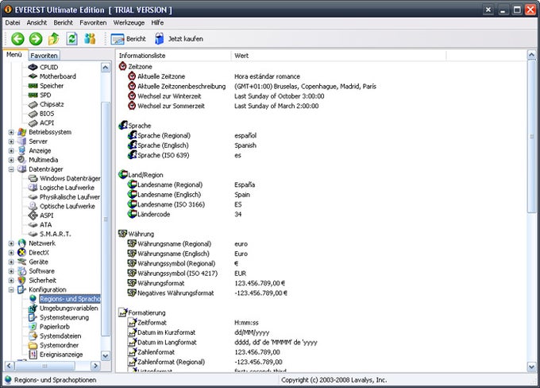The width and height of the screenshot is (540, 388).
Task: Select the Ereignisanzeige icon
Action: pyautogui.click(x=33, y=355)
